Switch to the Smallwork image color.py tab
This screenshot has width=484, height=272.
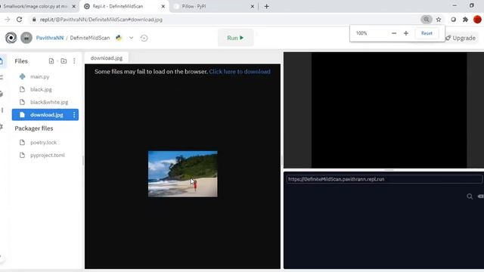[36, 6]
